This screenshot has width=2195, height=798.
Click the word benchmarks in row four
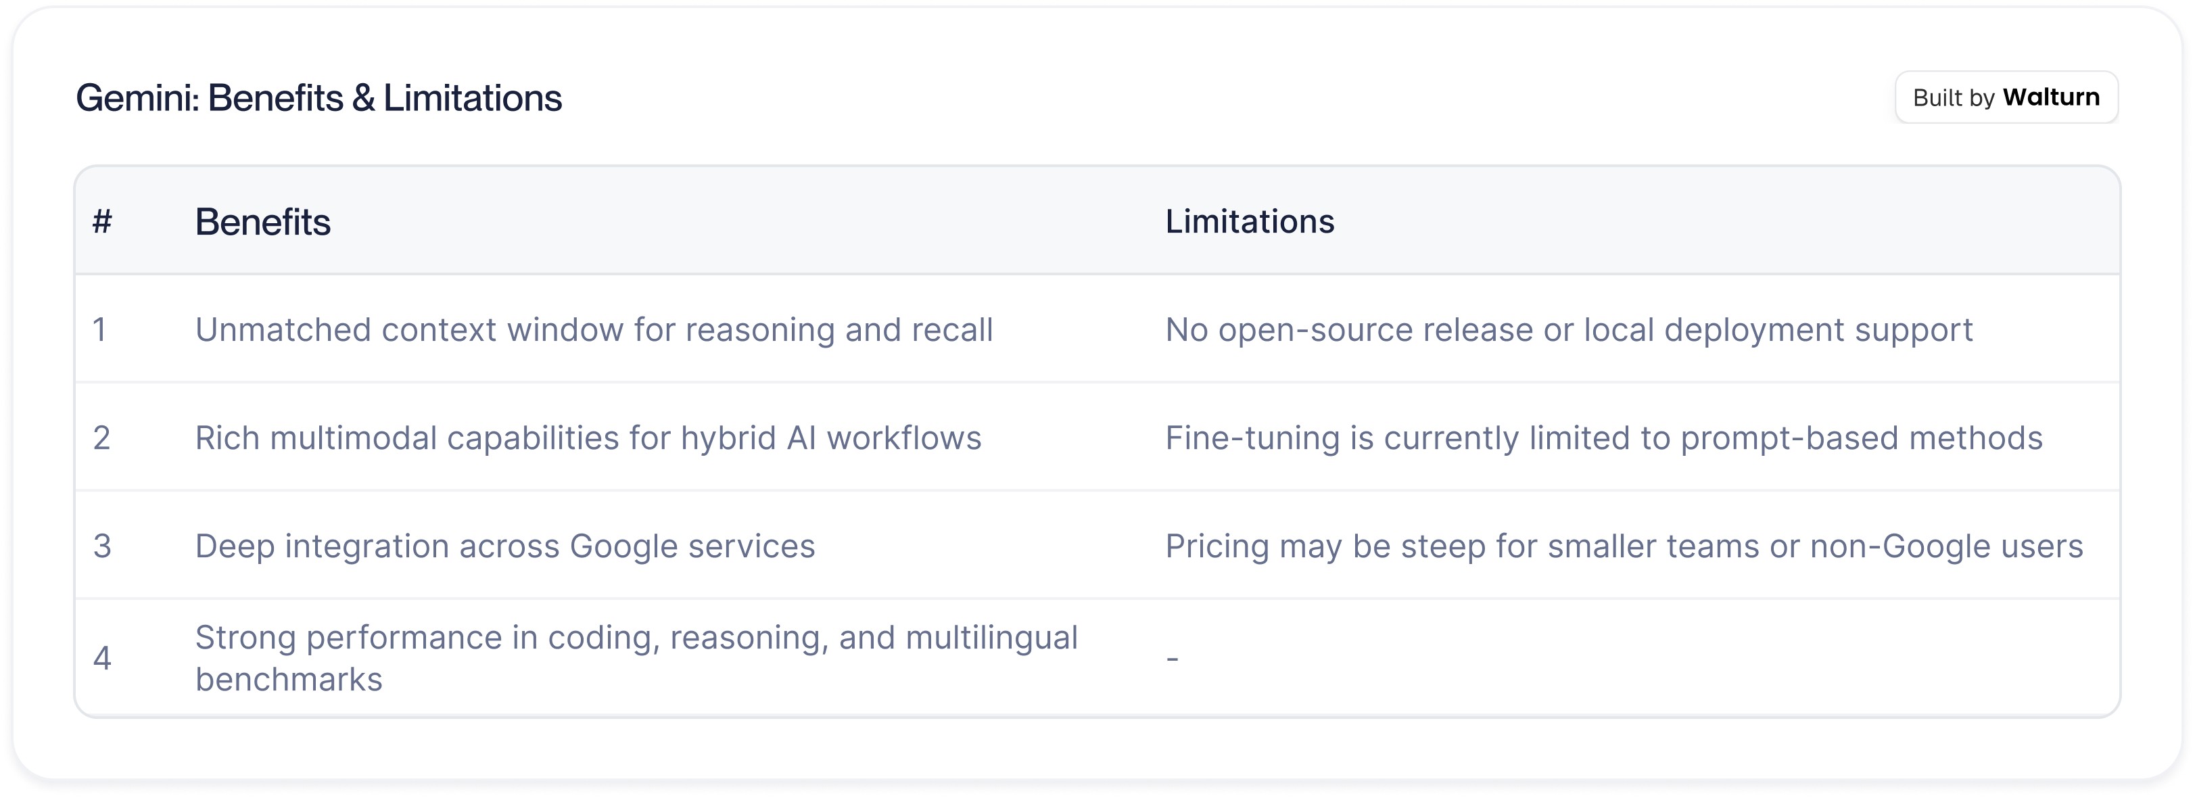[x=289, y=680]
